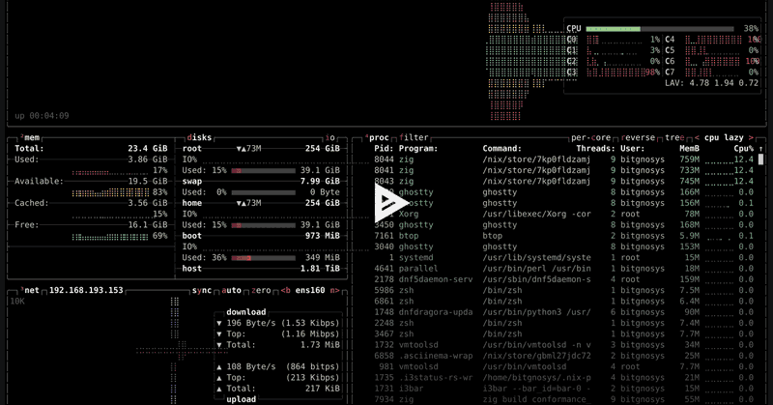Select process row 7161 btop
The width and height of the screenshot is (773, 405).
click(563, 235)
